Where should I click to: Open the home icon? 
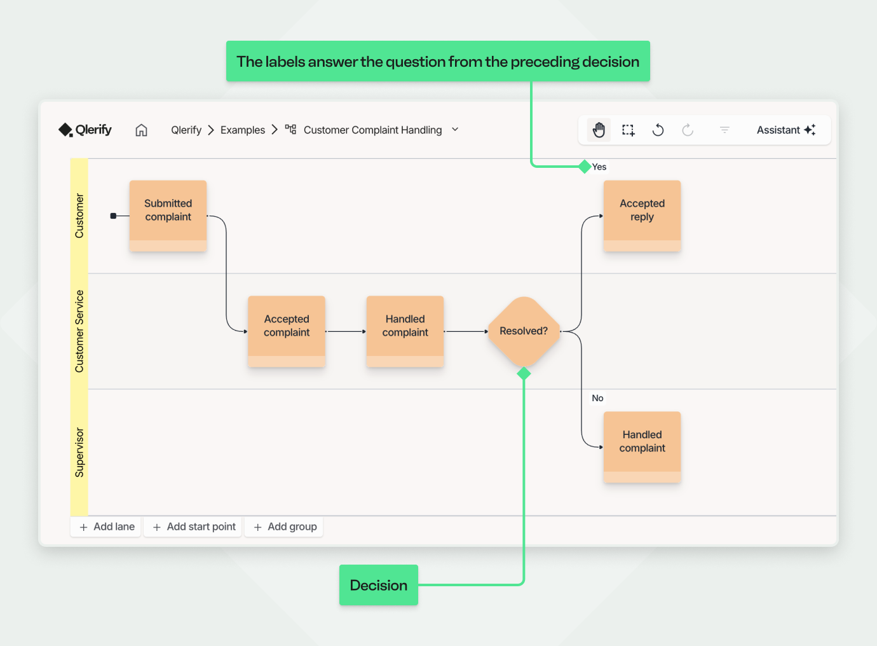coord(141,130)
